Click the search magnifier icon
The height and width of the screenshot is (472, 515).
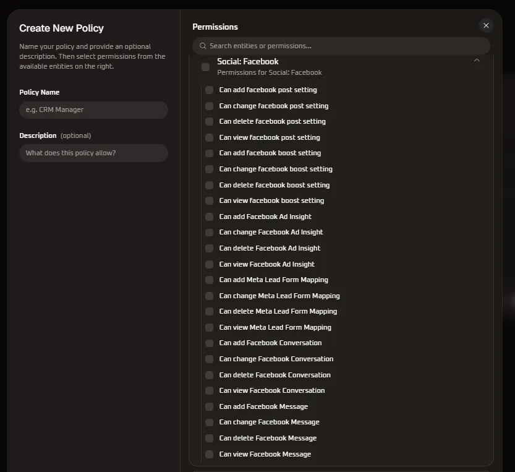coord(203,46)
